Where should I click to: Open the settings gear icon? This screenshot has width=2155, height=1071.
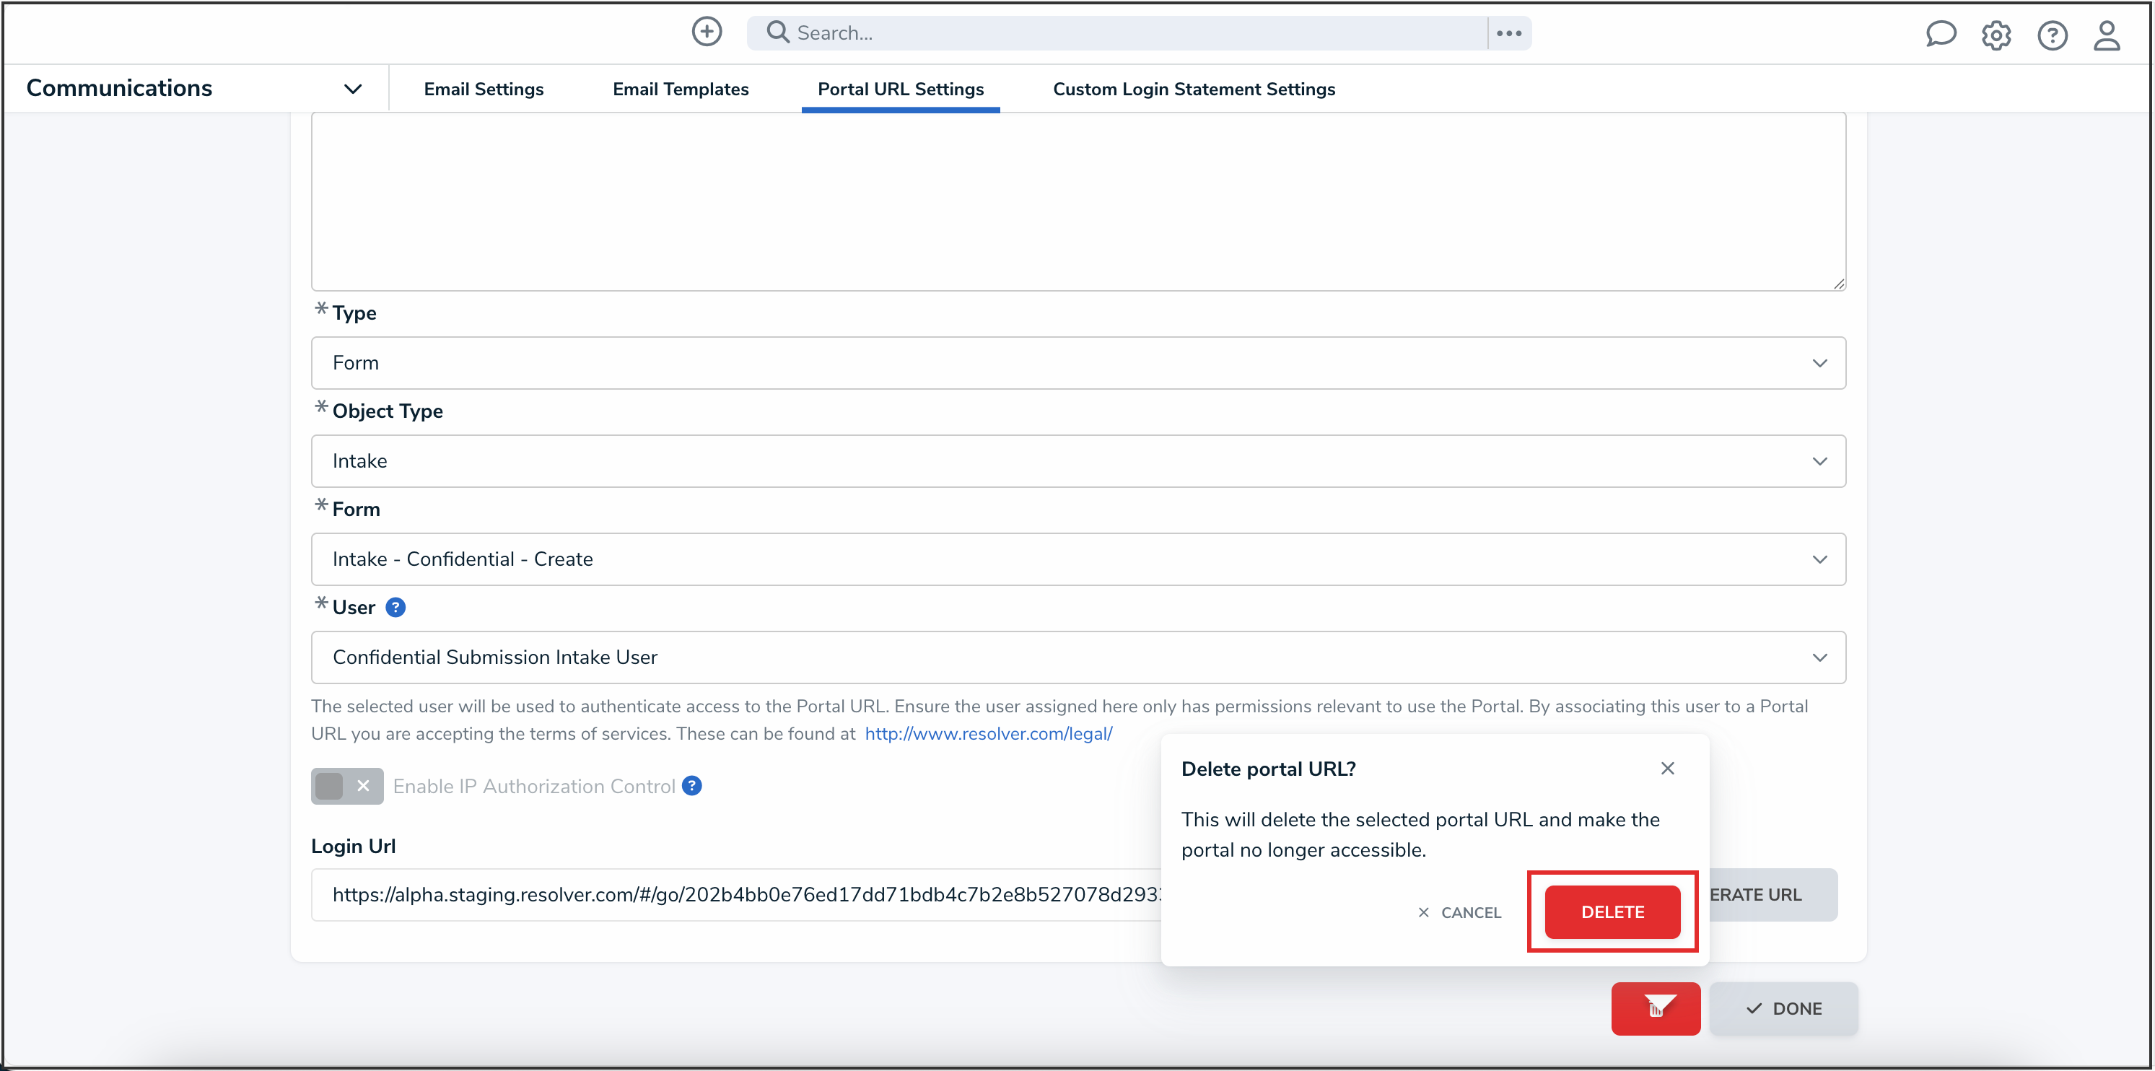pyautogui.click(x=1996, y=35)
